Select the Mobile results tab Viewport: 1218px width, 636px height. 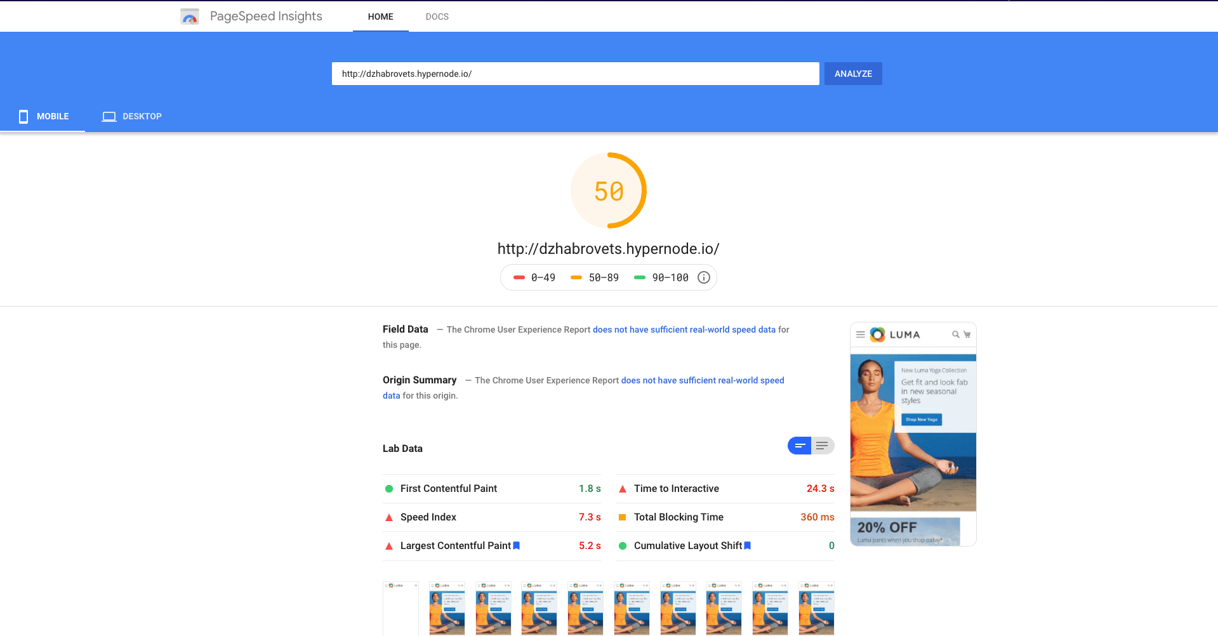43,116
